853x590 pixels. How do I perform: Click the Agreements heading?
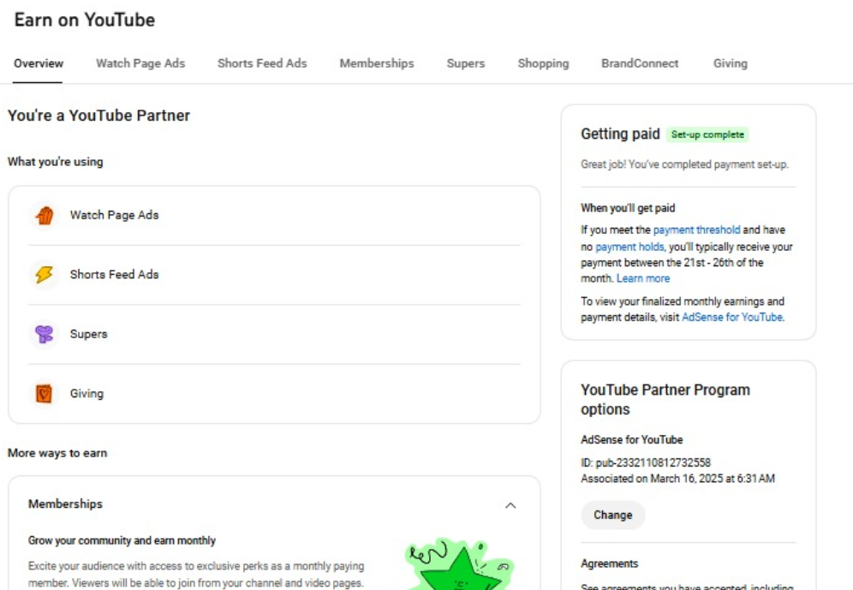point(609,563)
